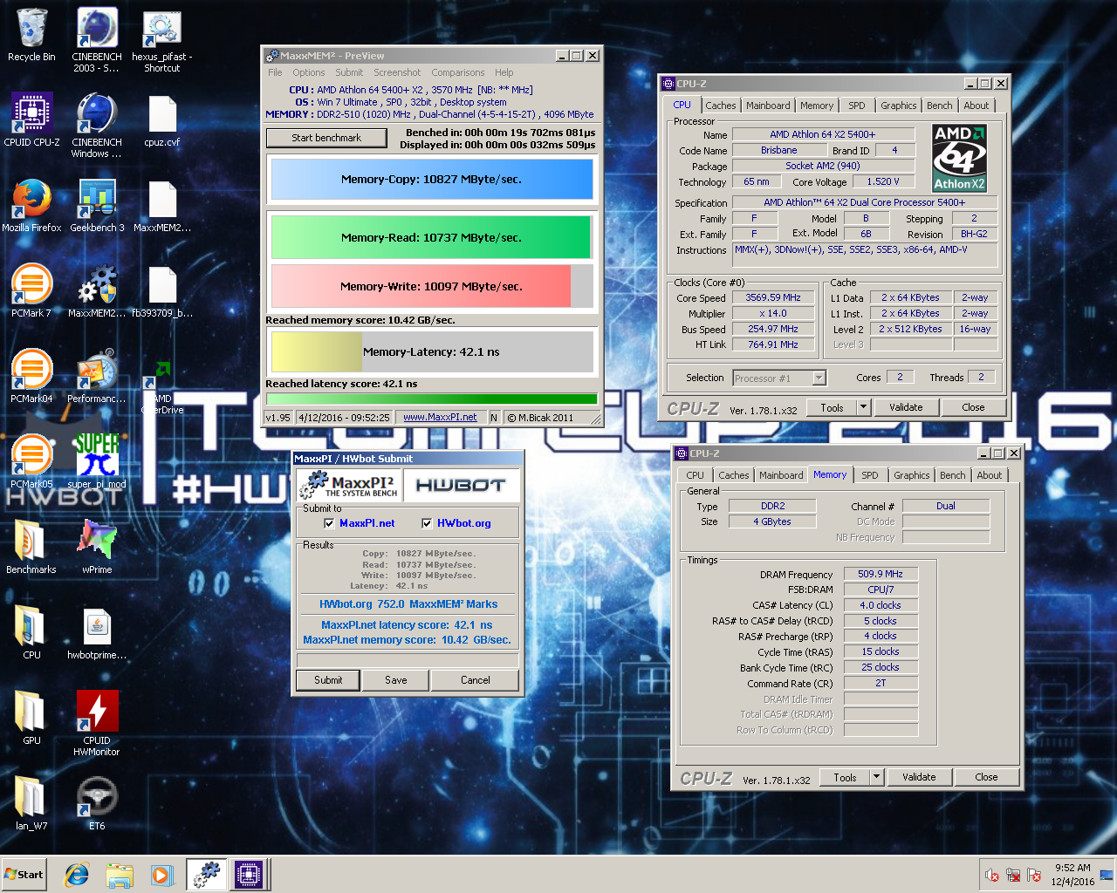
Task: Click the HWBOT logo in submit dialog
Action: [x=461, y=486]
